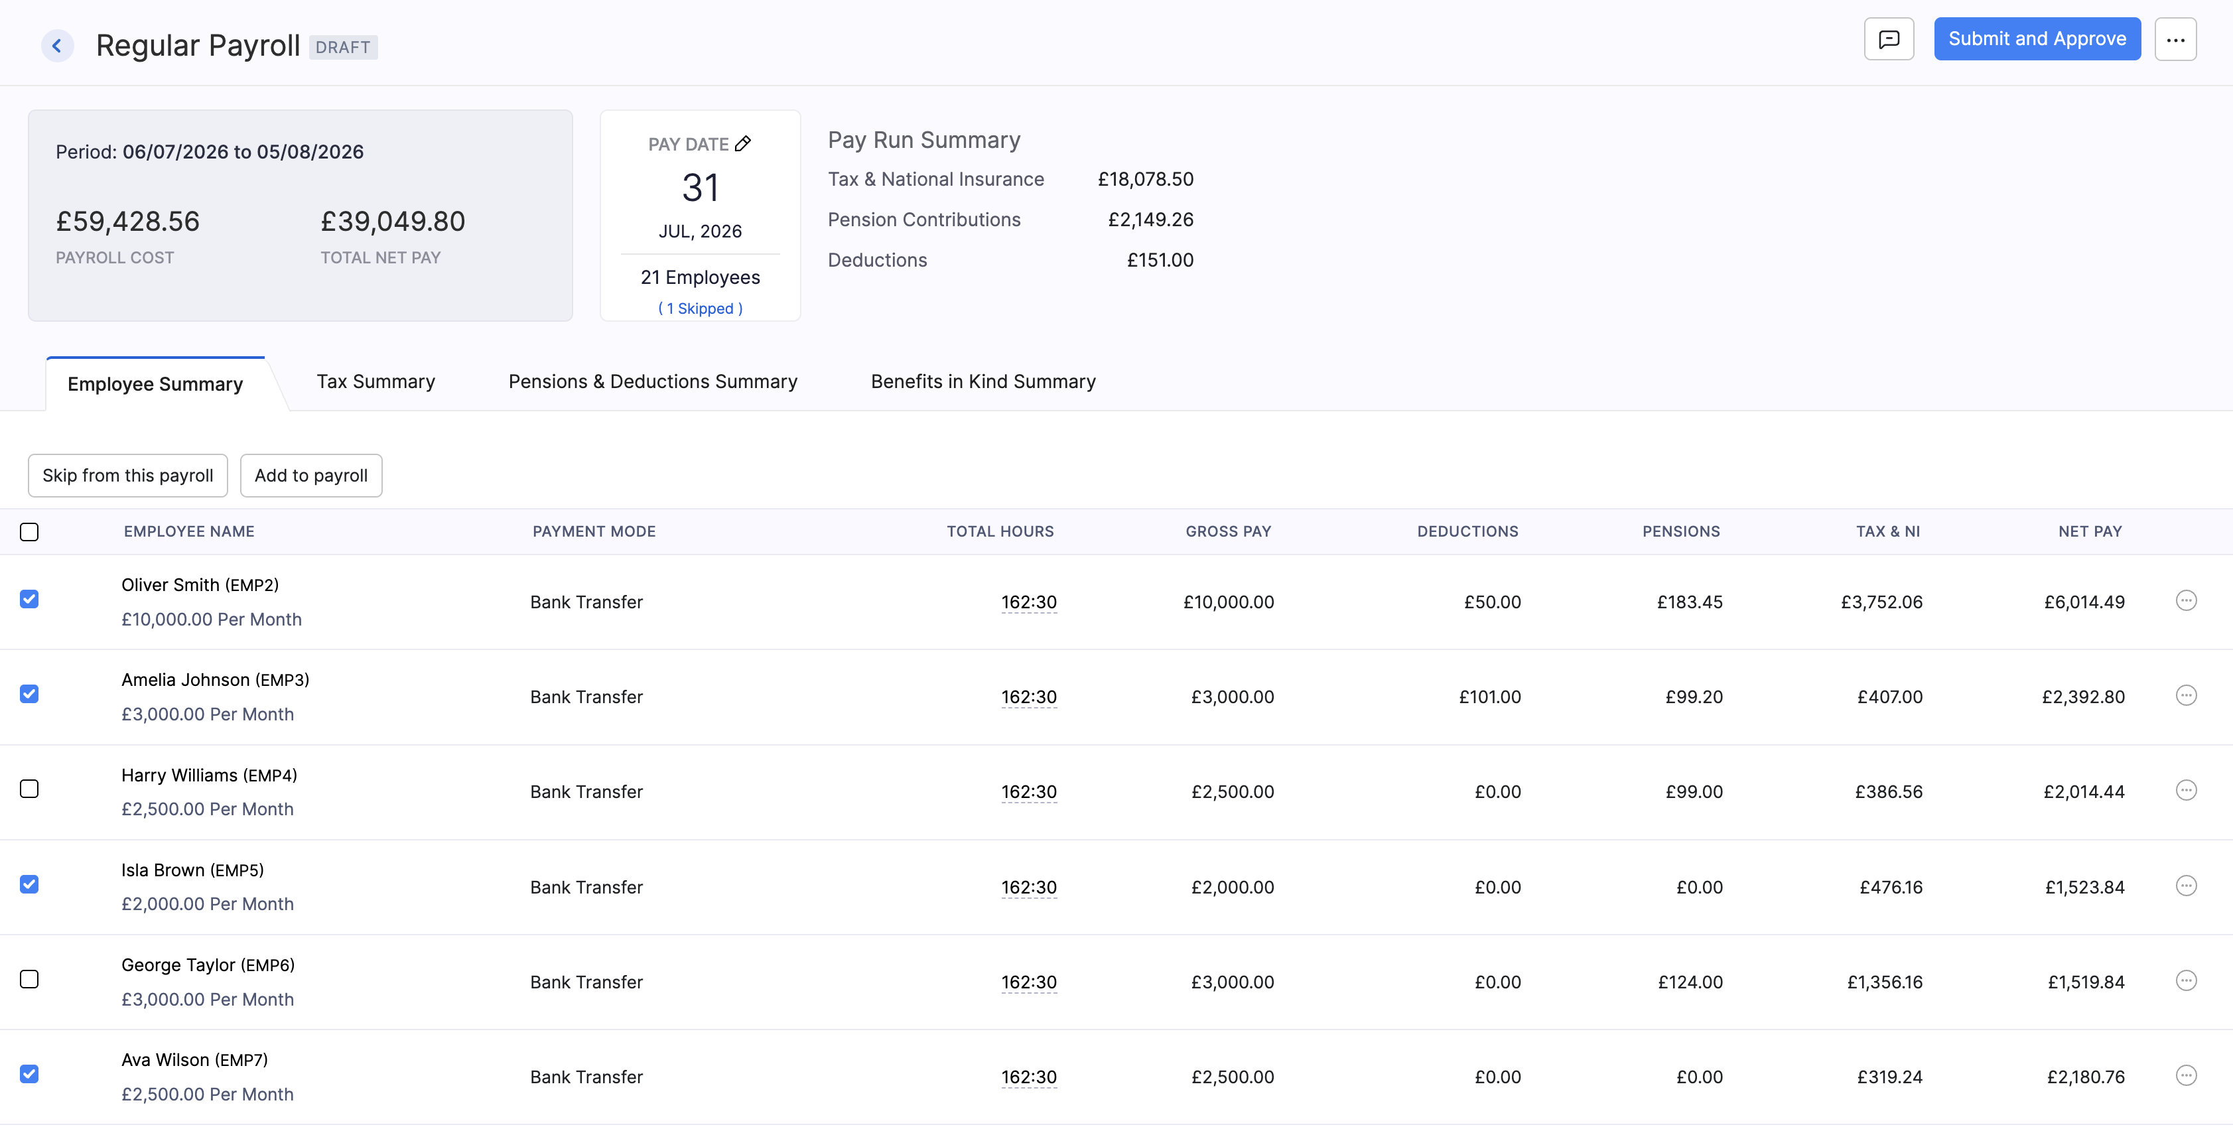Click George Taylor's Tax & NI £1,356.16
2233x1129 pixels.
click(x=1885, y=982)
